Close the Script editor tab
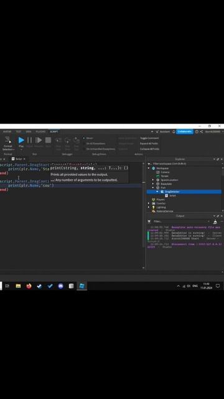The image size is (224, 399). (24, 159)
